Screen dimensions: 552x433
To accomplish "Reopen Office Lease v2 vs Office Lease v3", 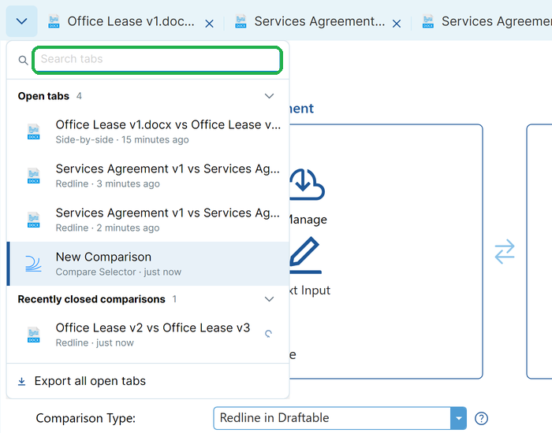I will click(148, 335).
